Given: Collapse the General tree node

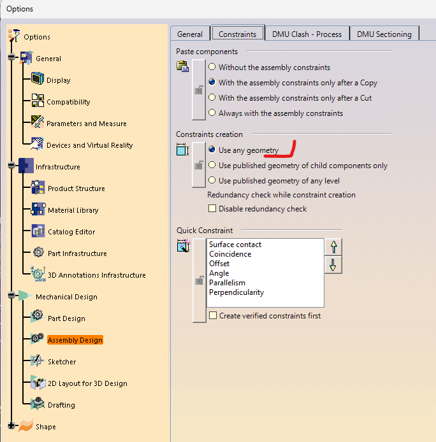Looking at the screenshot, I should (11, 58).
